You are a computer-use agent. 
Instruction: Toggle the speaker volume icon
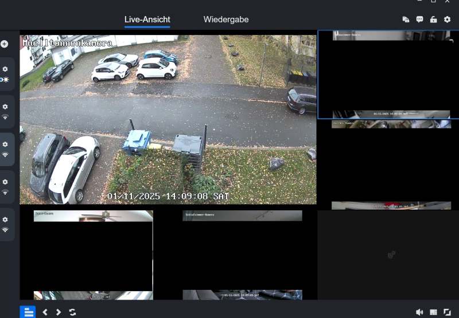[x=419, y=312]
